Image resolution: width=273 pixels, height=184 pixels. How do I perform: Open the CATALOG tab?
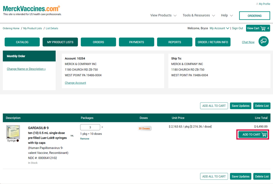tap(22, 42)
